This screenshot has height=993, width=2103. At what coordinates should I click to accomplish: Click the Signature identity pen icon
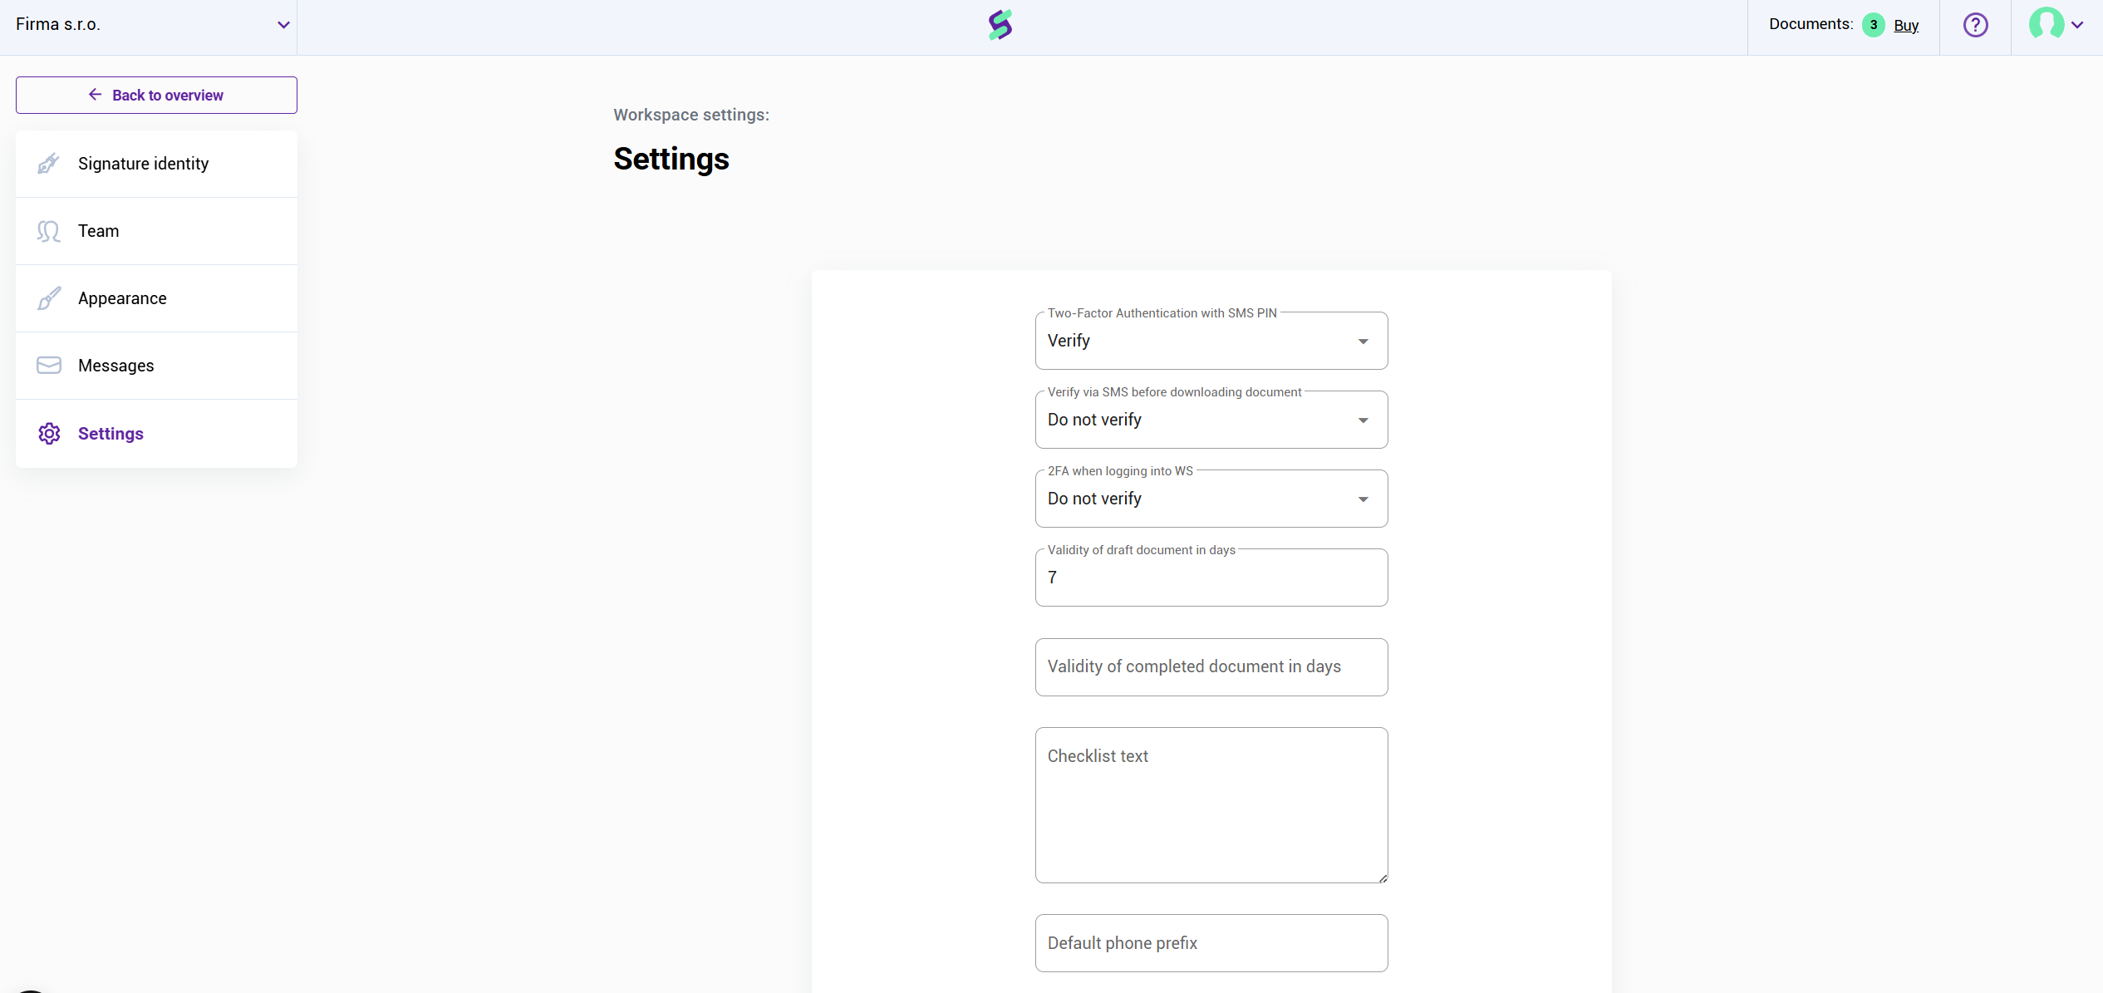48,164
